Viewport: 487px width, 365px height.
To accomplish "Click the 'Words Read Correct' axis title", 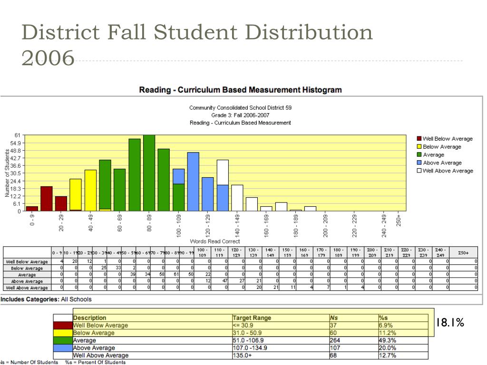I will pos(215,241).
